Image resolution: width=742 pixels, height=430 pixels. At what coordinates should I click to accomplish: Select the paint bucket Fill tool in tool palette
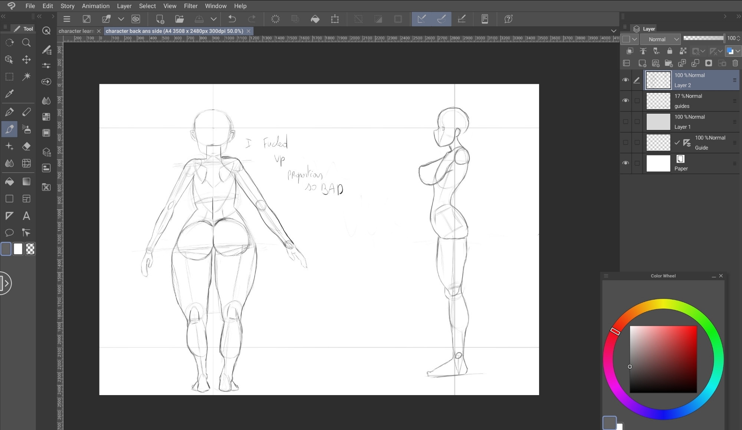pyautogui.click(x=9, y=182)
